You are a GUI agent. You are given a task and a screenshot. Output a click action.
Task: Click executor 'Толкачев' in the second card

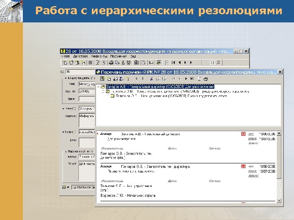coord(126,186)
